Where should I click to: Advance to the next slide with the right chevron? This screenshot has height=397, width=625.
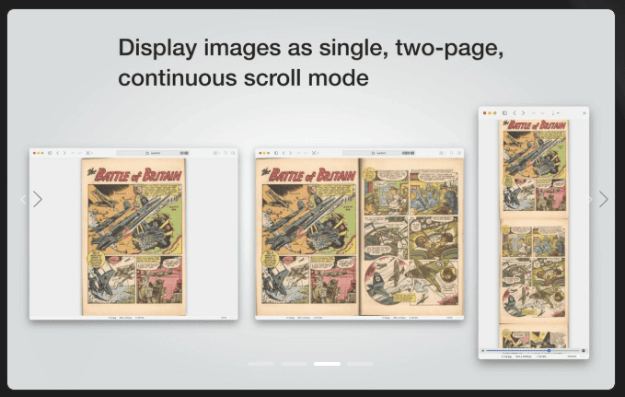tap(604, 199)
